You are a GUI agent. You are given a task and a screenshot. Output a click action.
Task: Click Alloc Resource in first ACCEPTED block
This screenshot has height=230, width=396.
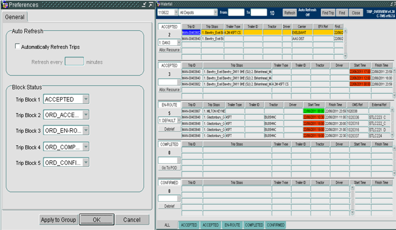coord(169,50)
